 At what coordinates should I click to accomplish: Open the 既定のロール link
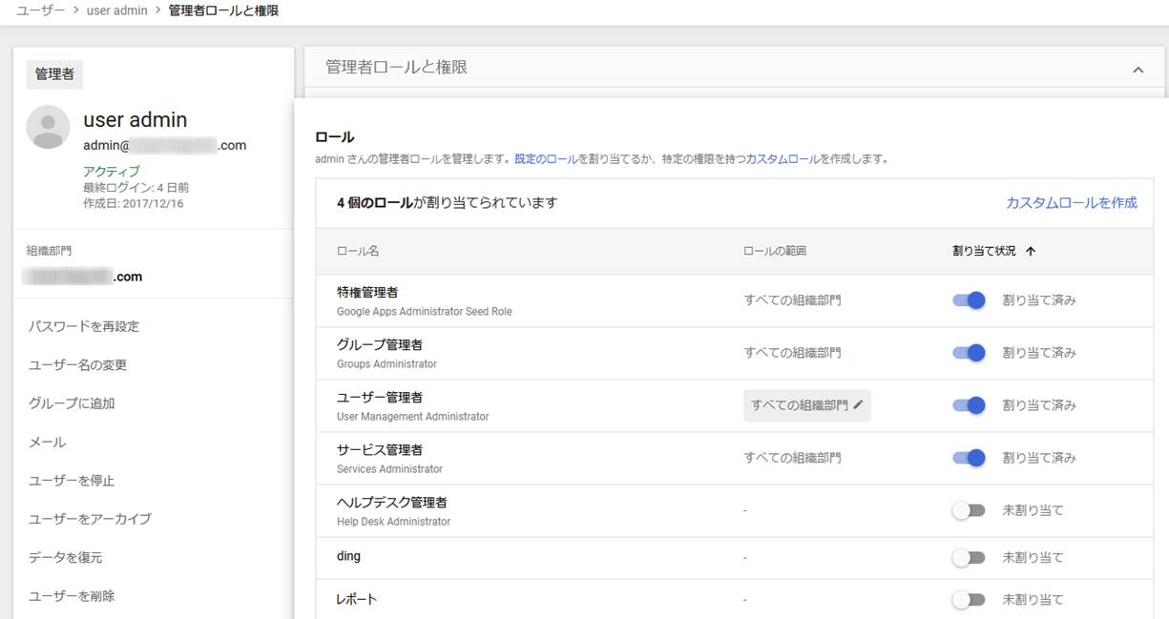coord(546,159)
